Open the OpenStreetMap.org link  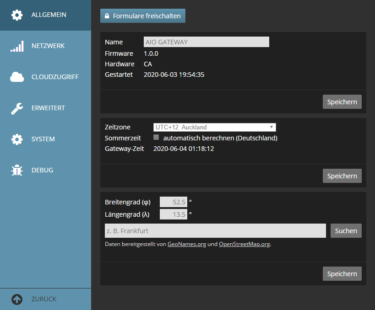[x=245, y=244]
